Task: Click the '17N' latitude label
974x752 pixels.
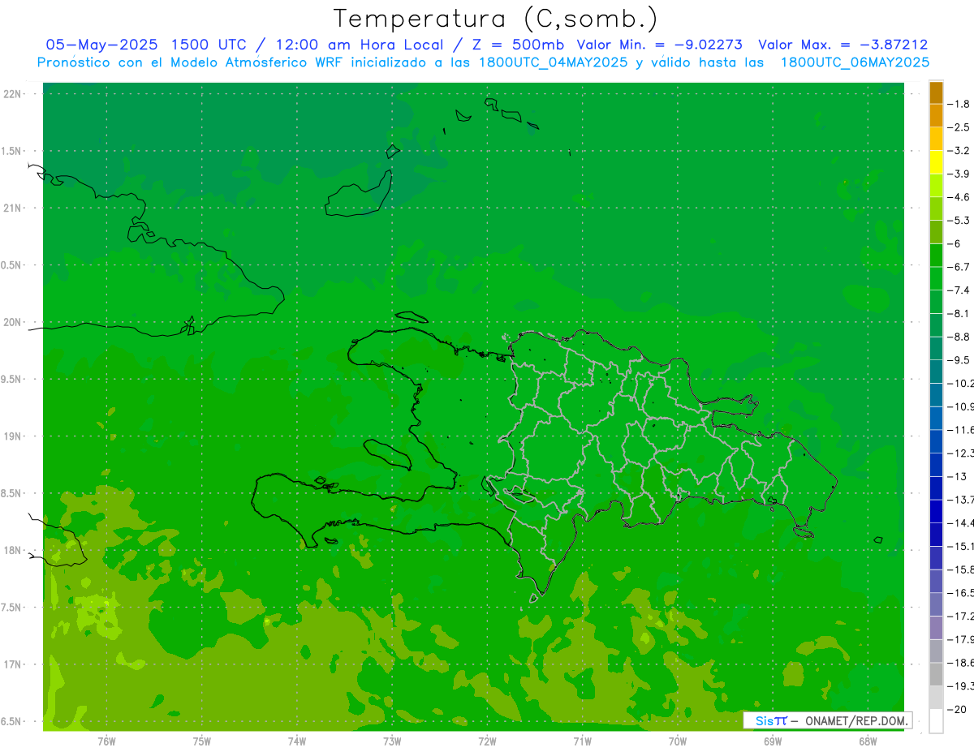Action: (x=14, y=664)
